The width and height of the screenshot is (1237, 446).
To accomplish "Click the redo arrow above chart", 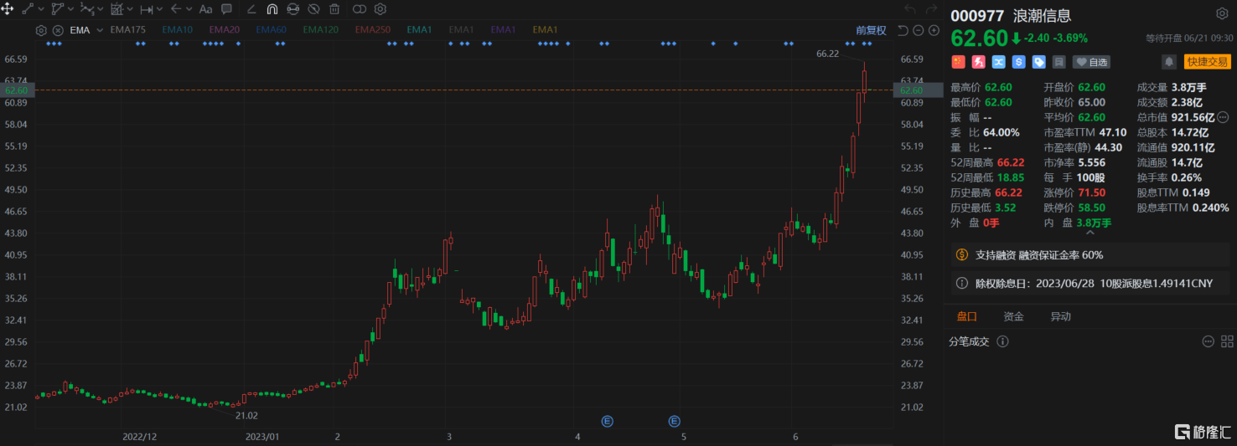I will point(931,9).
